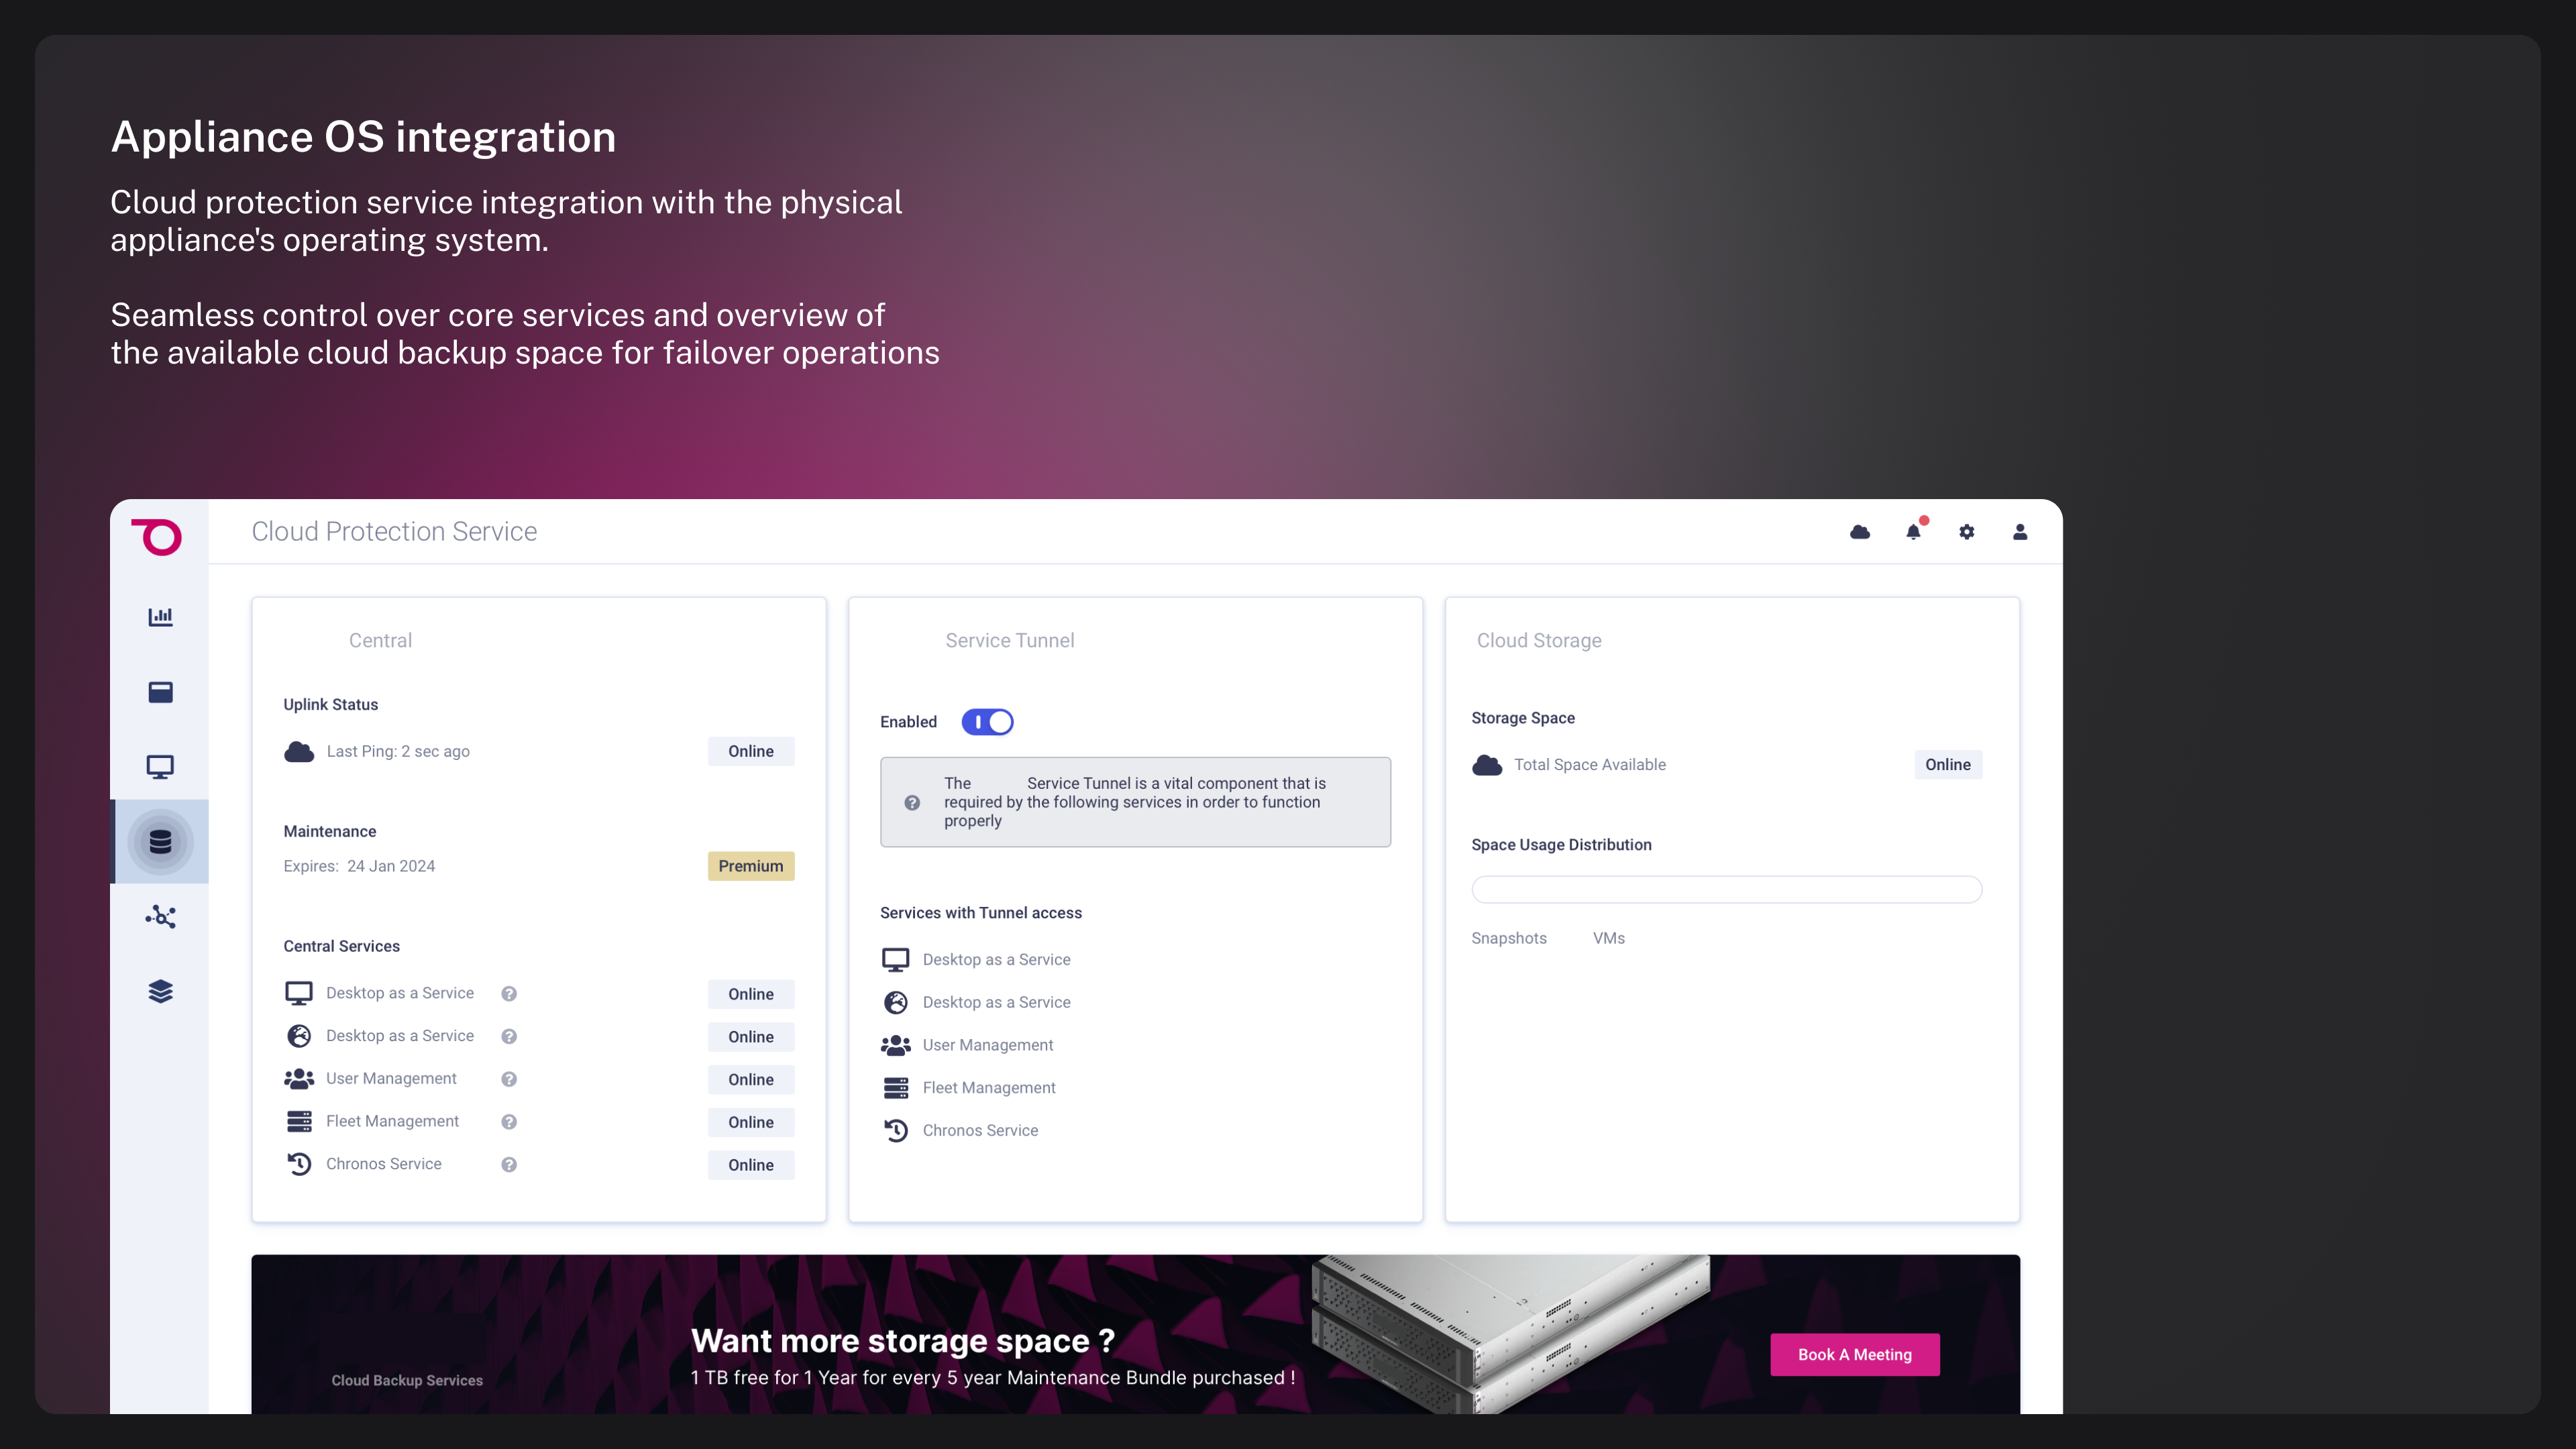This screenshot has height=1449, width=2576.
Task: Click the Uplink Status Online badge
Action: tap(750, 751)
